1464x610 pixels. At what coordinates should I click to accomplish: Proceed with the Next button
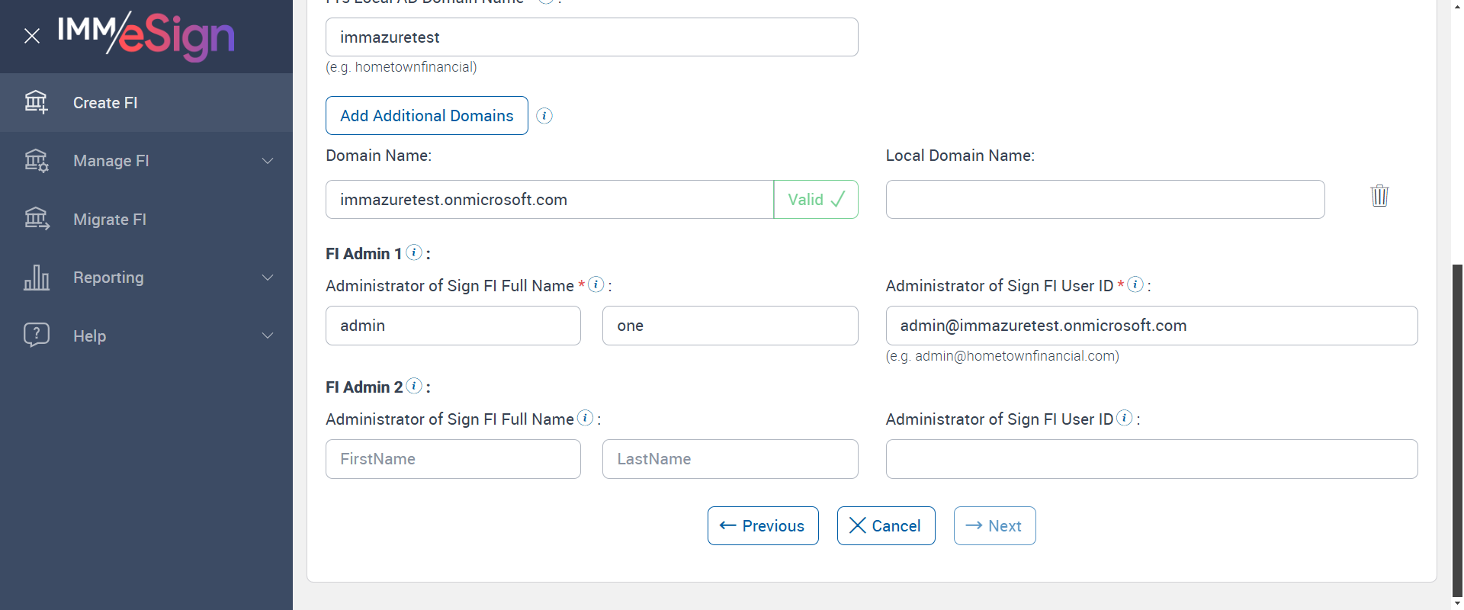click(x=994, y=526)
